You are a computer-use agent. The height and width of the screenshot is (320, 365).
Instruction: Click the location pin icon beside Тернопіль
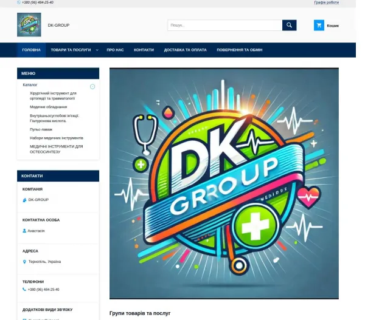tap(24, 262)
